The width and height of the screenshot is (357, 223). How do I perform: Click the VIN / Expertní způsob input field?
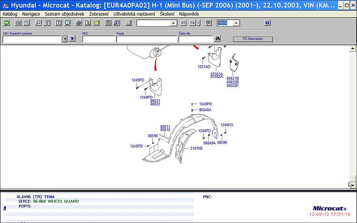[31, 39]
